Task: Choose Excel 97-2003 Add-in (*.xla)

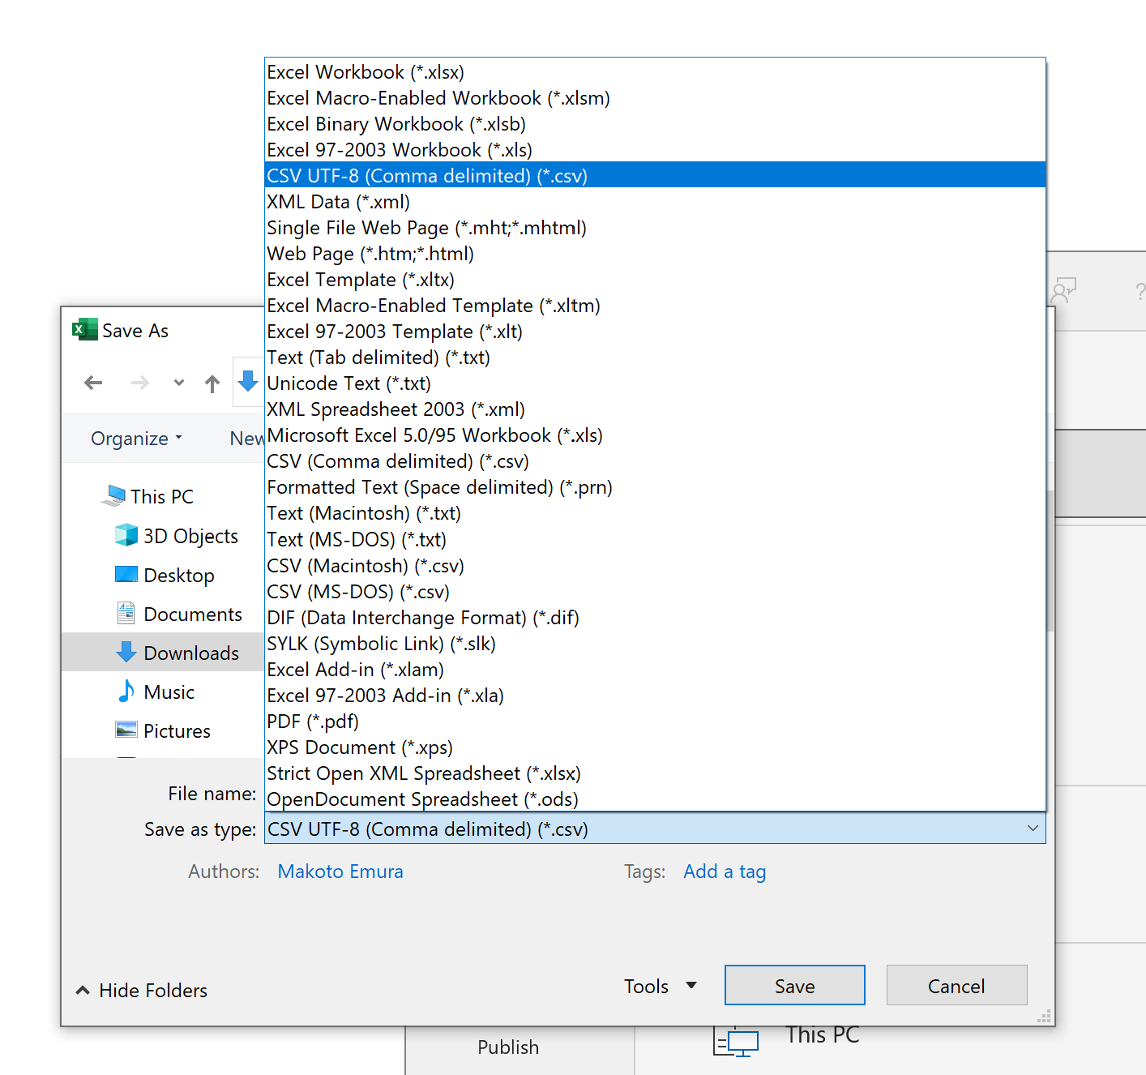Action: pyautogui.click(x=655, y=696)
